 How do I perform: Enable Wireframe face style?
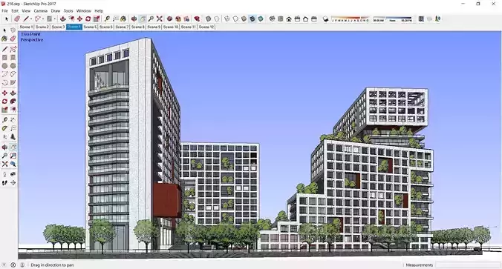click(x=227, y=19)
